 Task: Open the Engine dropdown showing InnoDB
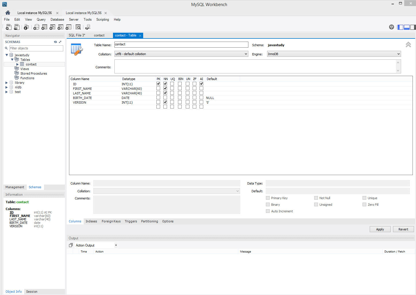(334, 54)
